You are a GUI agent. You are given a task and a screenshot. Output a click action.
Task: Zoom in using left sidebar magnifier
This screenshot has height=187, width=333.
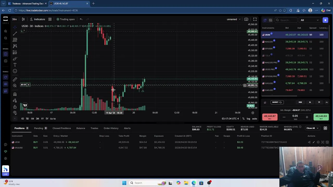point(5,31)
